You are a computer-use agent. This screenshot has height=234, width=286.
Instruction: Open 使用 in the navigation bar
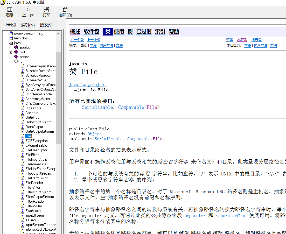tap(119, 32)
